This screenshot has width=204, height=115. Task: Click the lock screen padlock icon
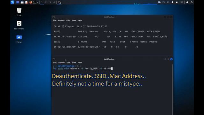pyautogui.click(x=187, y=2)
